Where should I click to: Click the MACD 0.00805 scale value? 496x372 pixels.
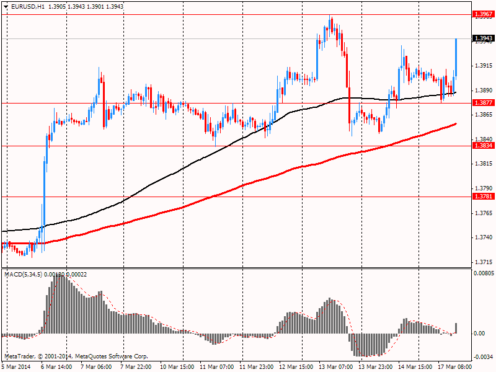coord(484,273)
